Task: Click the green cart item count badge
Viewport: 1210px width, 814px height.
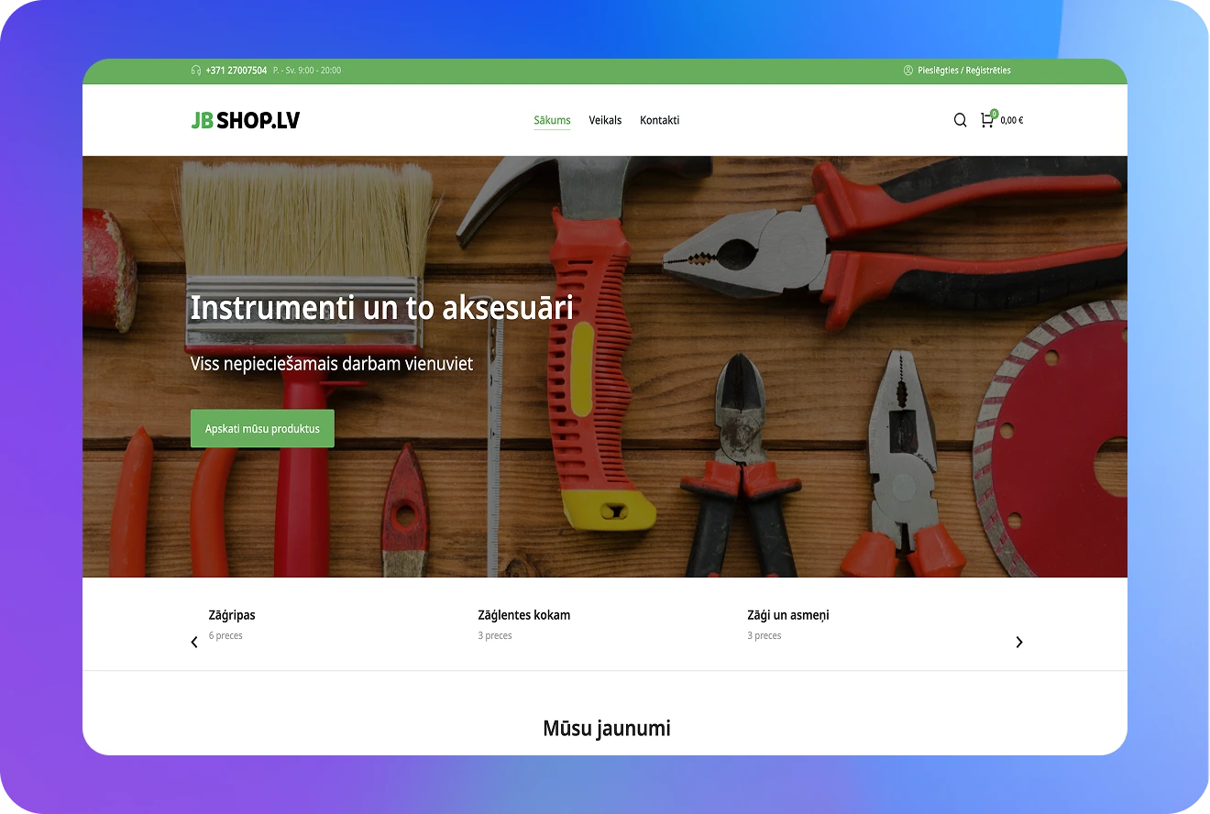Action: pyautogui.click(x=994, y=114)
